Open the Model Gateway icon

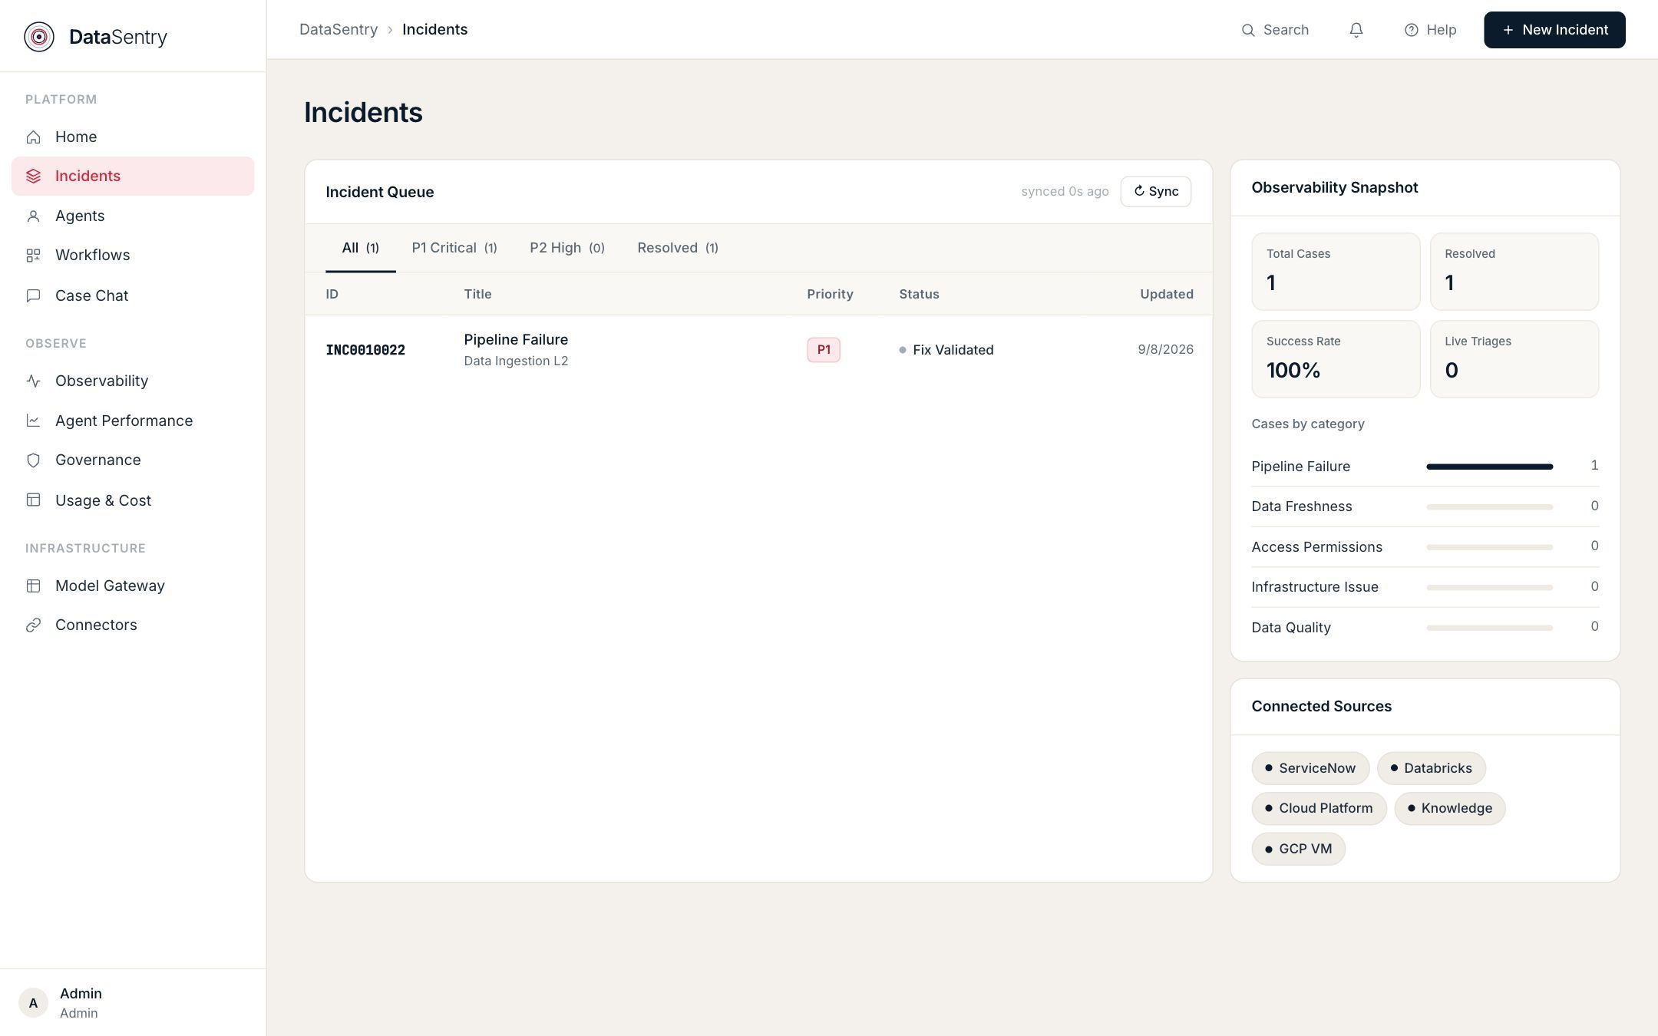[x=33, y=586]
